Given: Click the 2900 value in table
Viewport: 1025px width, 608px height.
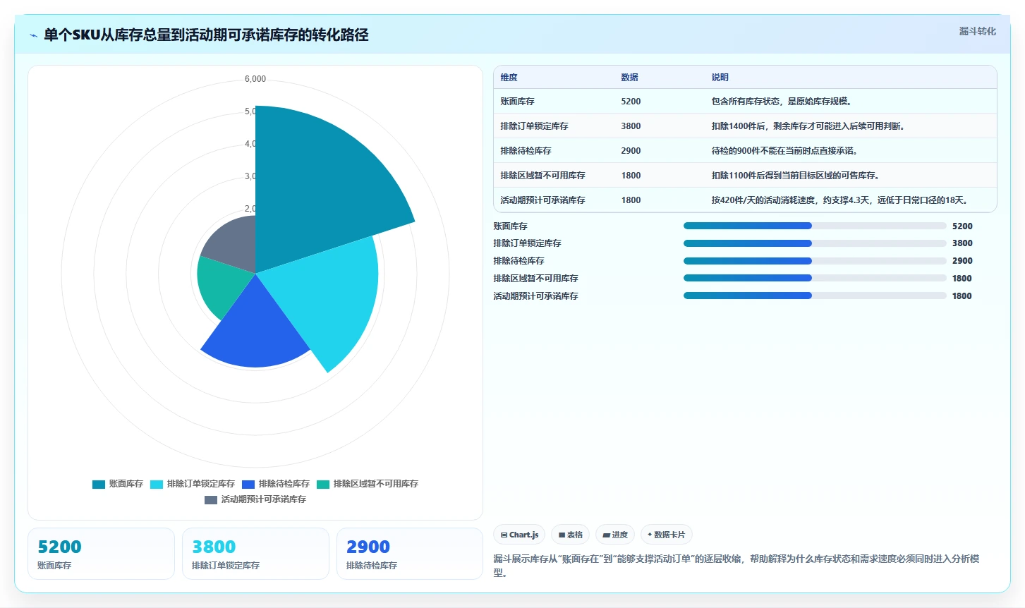Looking at the screenshot, I should pyautogui.click(x=631, y=151).
